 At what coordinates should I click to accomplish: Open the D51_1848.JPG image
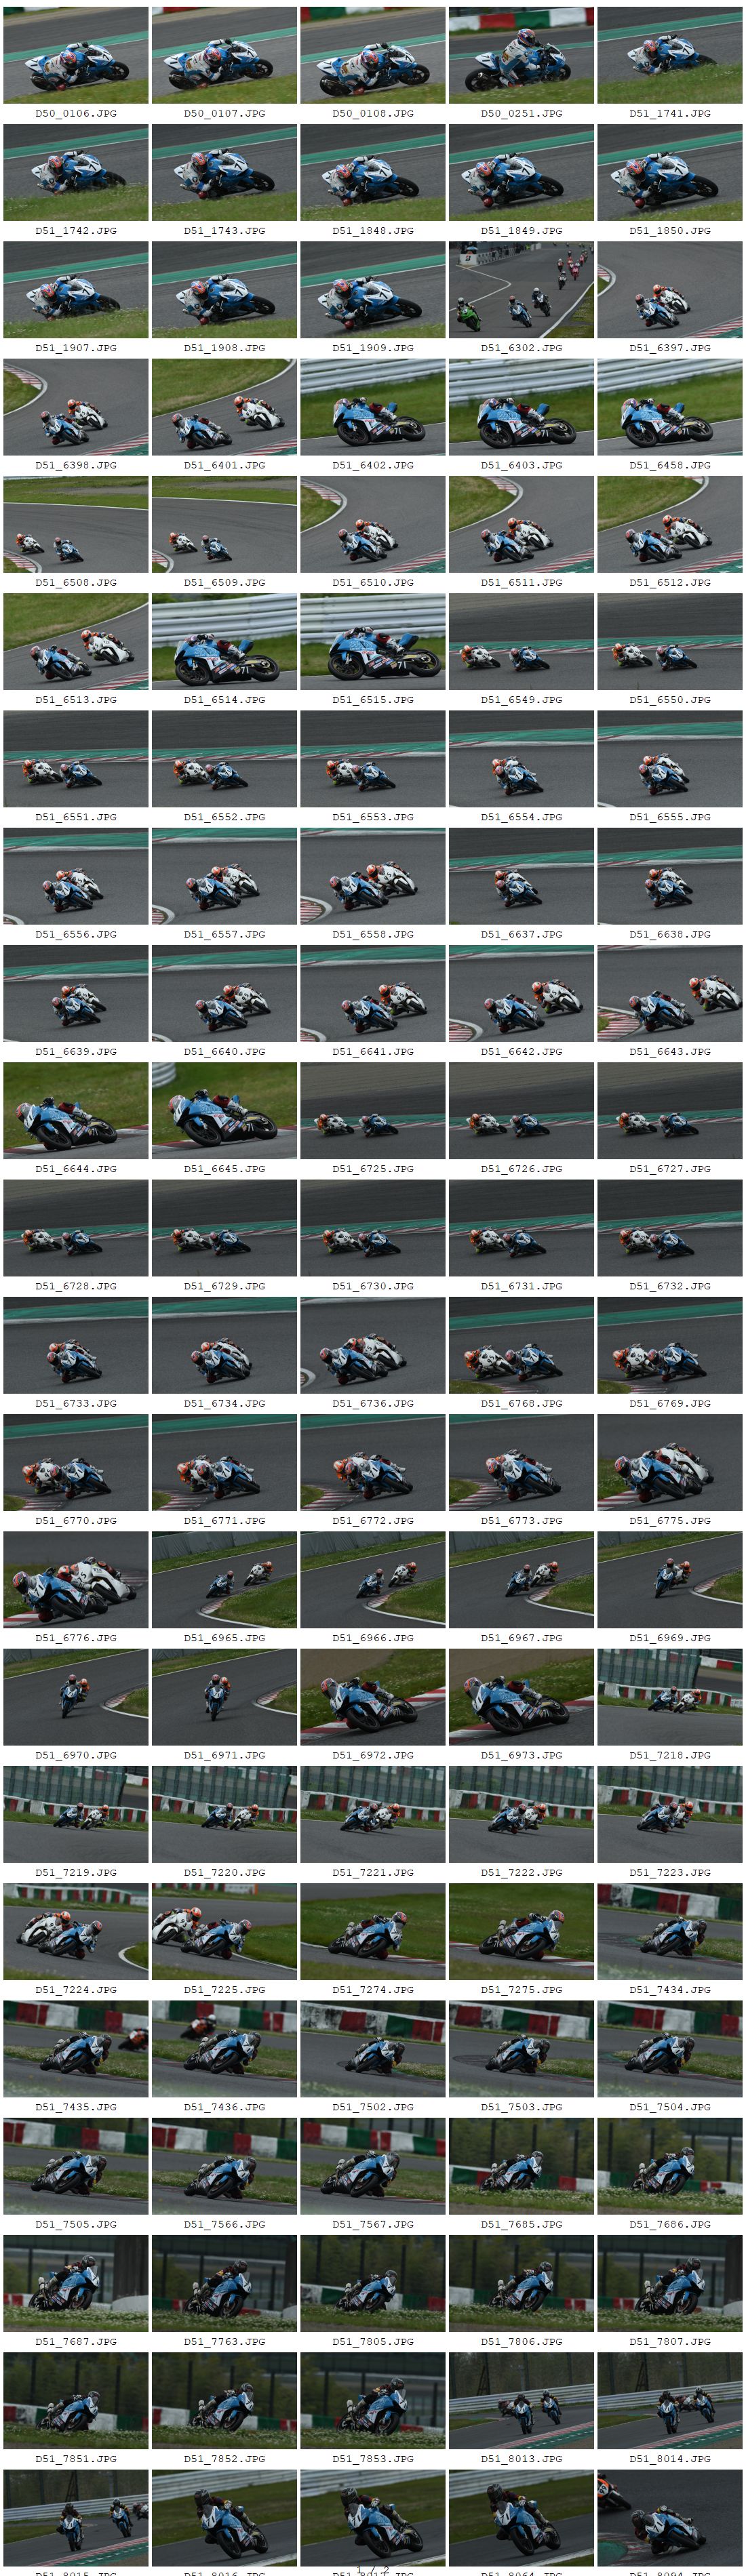pos(373,172)
